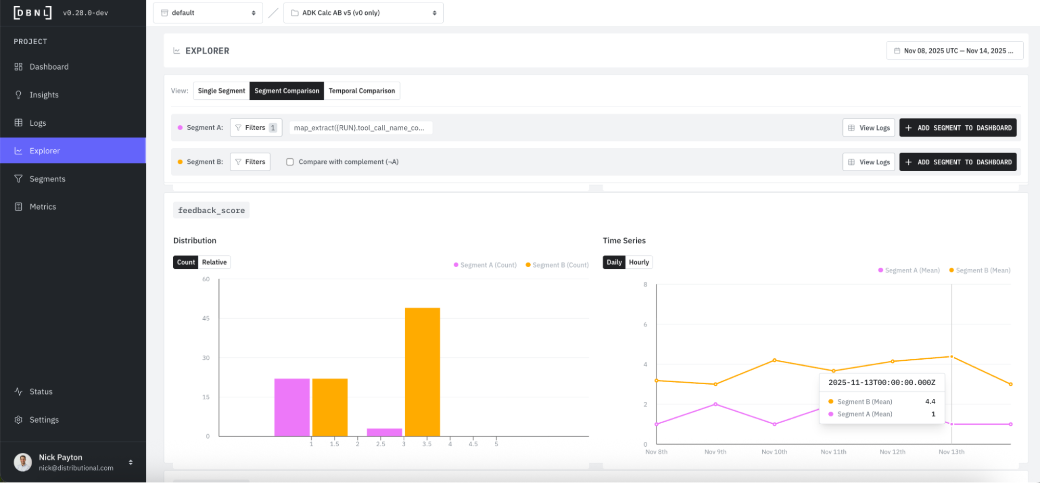Enable Compare with complement checkbox
1040x483 pixels.
click(x=290, y=162)
